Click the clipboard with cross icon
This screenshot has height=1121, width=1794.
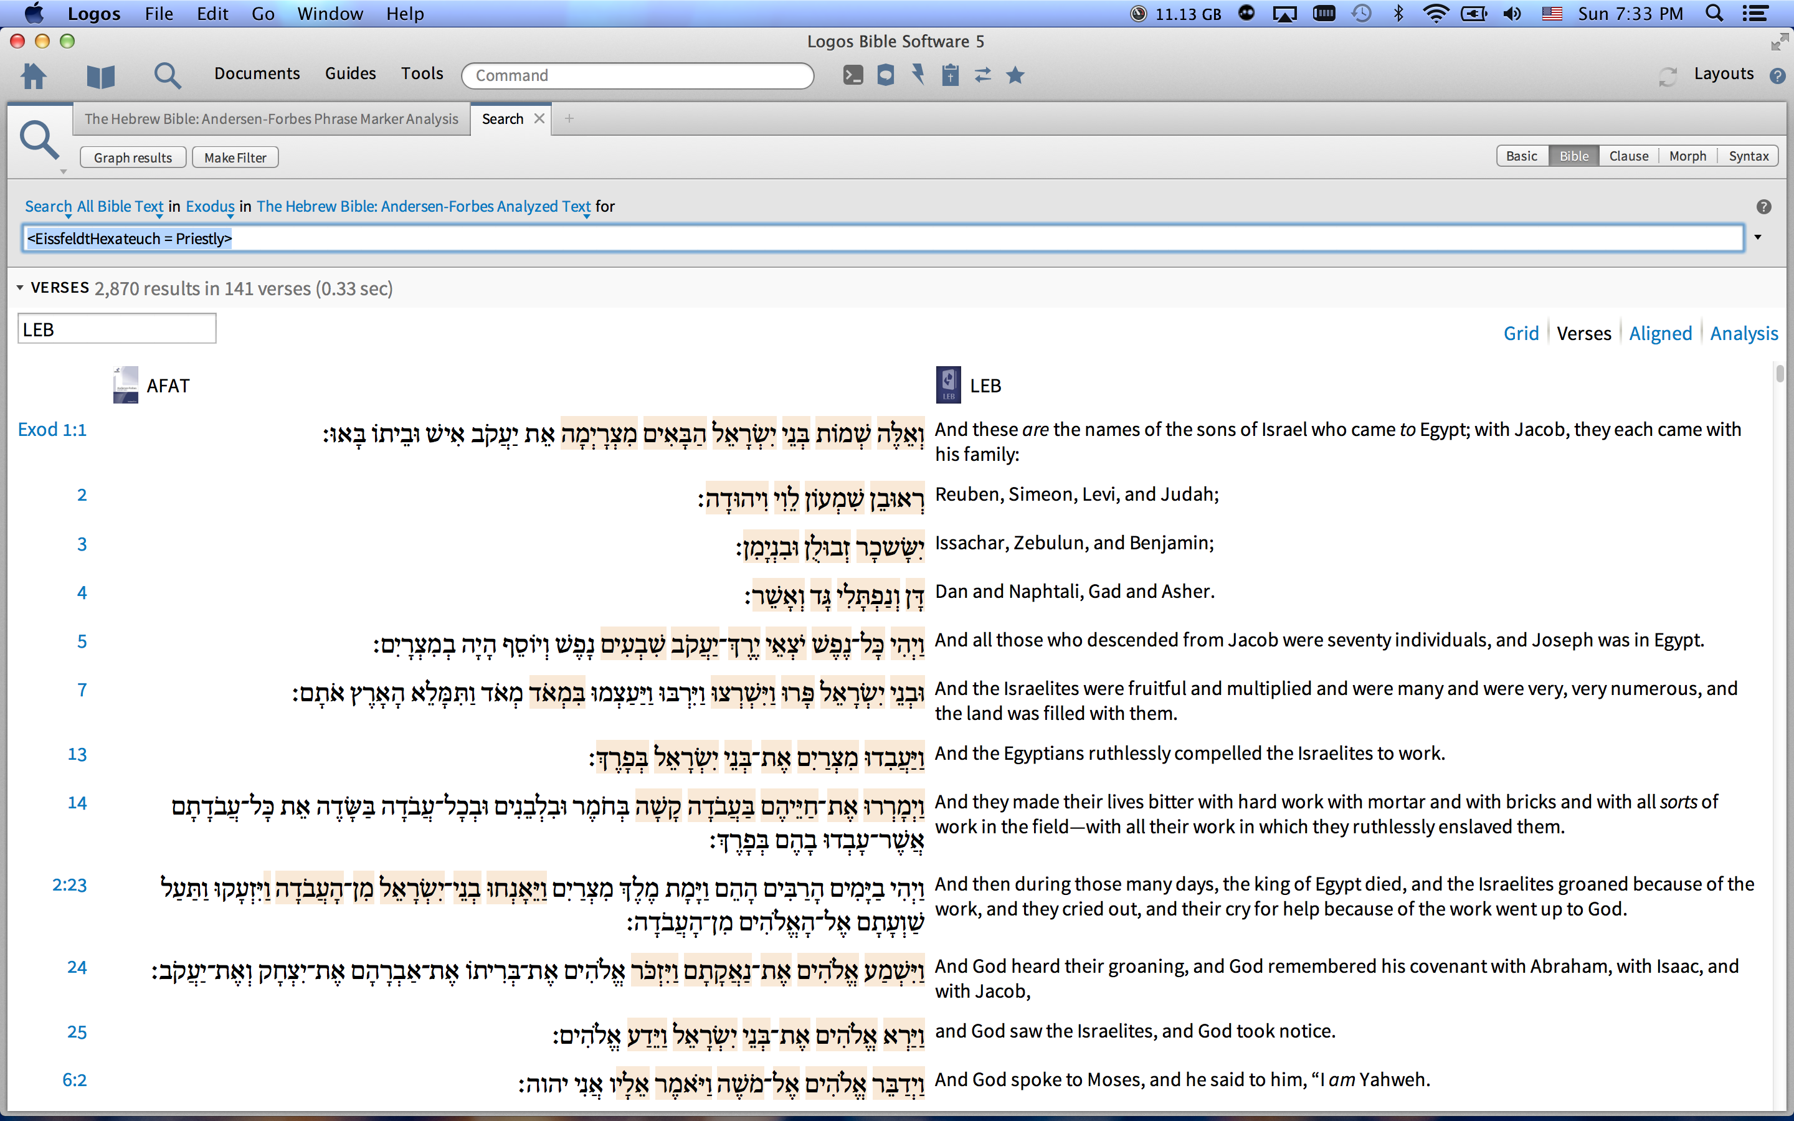(951, 75)
